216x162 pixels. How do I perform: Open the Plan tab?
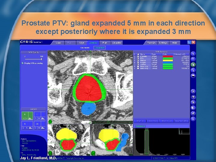coord(105,43)
